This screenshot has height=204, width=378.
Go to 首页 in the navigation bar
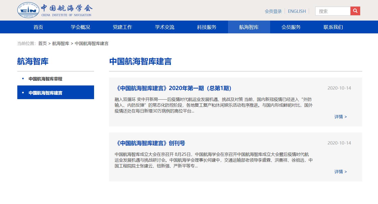point(38,27)
